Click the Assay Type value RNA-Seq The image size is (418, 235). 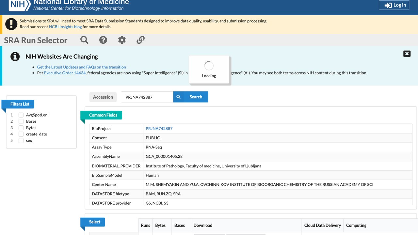pos(154,147)
